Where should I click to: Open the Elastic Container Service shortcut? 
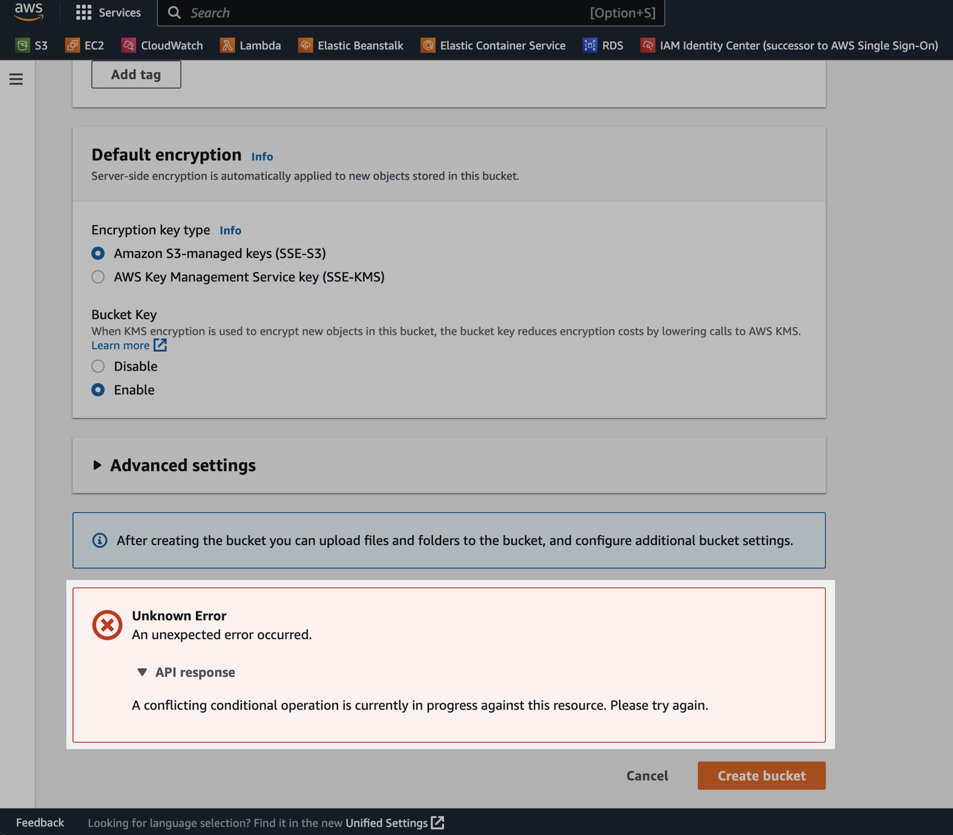[493, 46]
